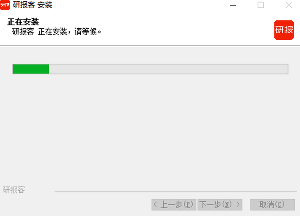
Task: Click the bold 正在安装 heading
Action: point(23,22)
